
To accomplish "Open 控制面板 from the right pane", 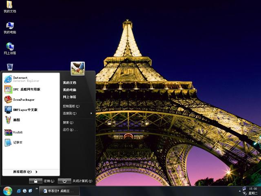I will point(71,106).
